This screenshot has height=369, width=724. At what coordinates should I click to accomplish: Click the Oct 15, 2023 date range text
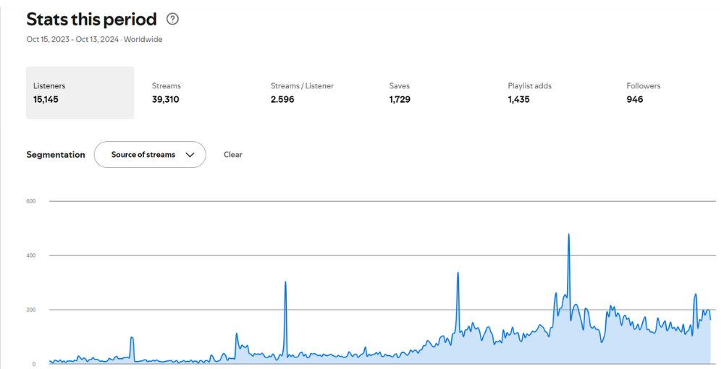tap(94, 39)
